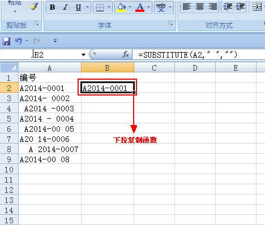265x225 pixels.
Task: Toggle Underline formatting
Action: (78, 7)
